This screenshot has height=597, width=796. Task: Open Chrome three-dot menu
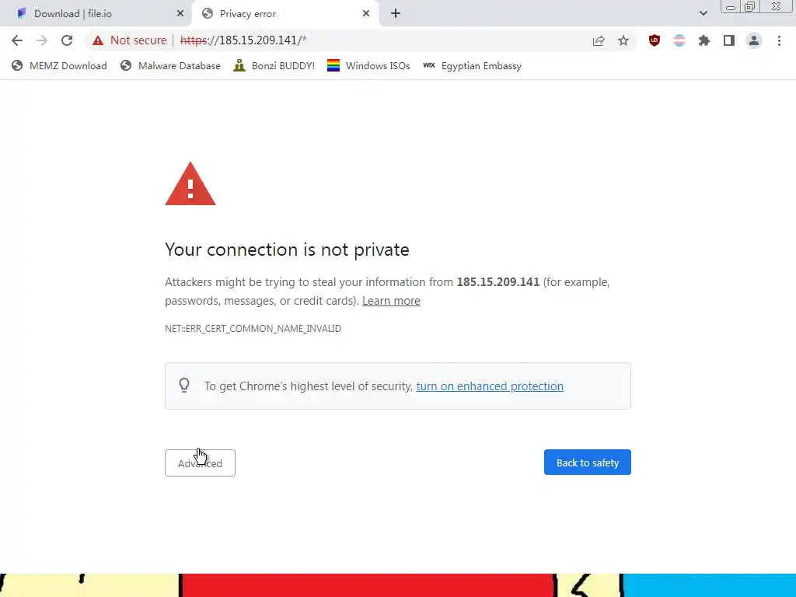[x=779, y=40]
